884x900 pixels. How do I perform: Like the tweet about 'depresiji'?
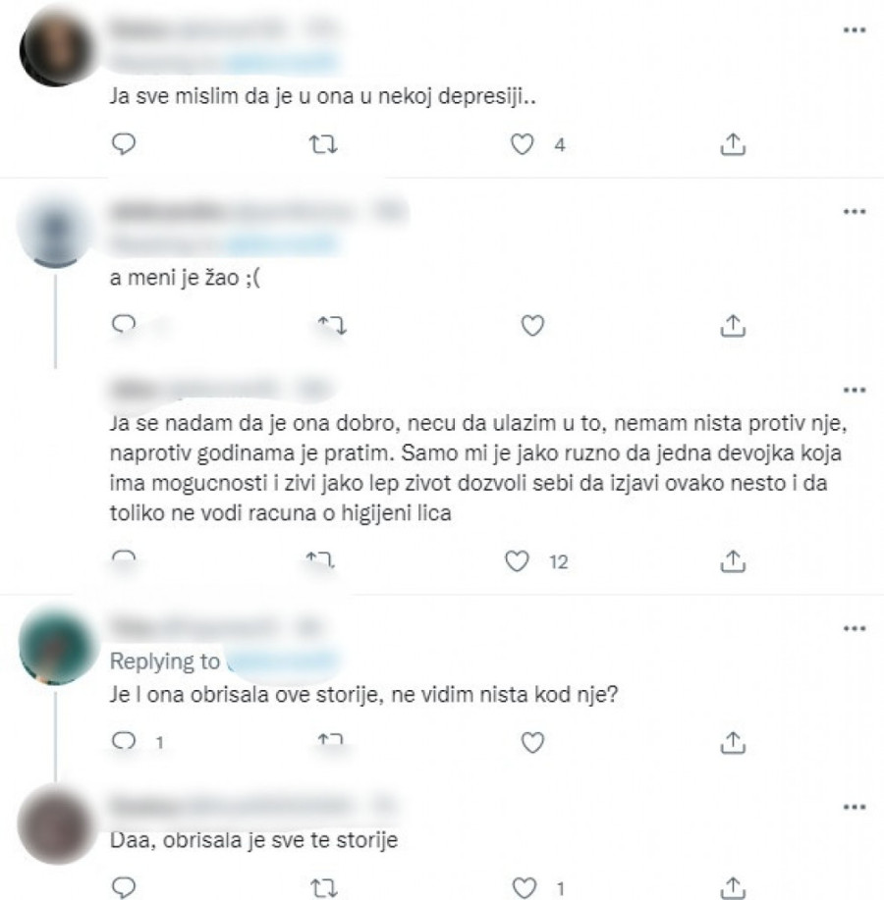point(523,144)
